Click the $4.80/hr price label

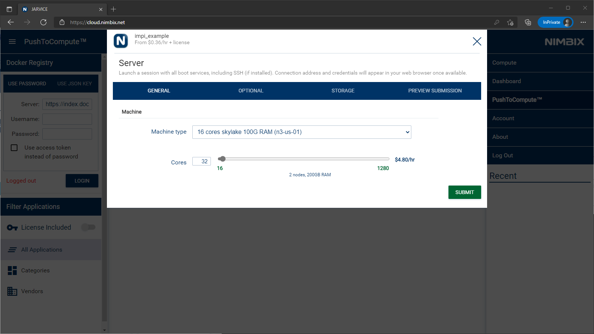[405, 160]
